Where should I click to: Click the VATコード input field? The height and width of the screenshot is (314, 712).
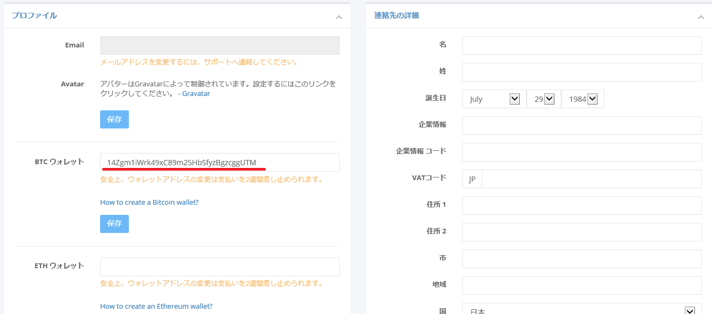pyautogui.click(x=591, y=179)
